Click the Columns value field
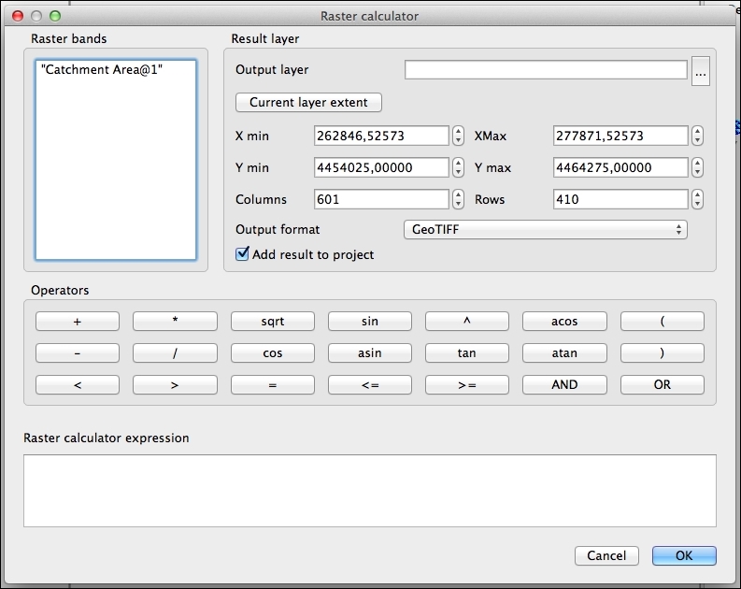 point(381,199)
